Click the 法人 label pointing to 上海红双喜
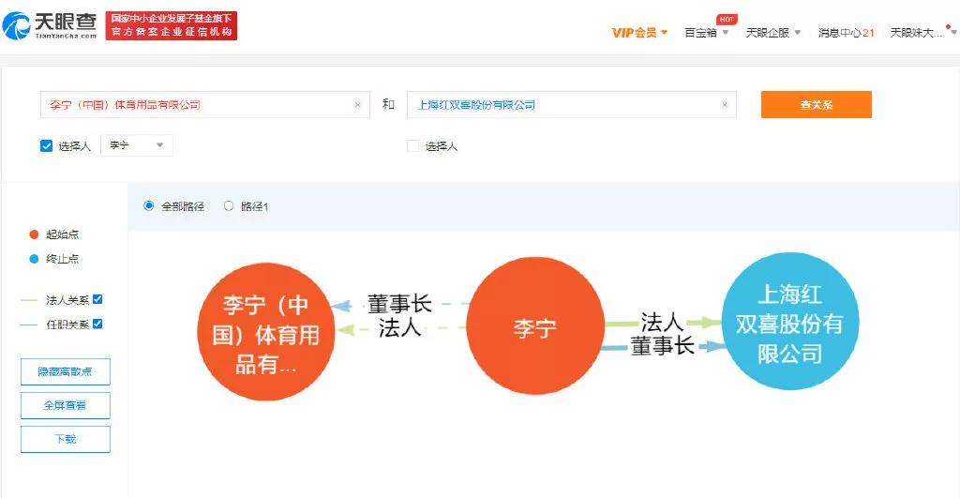Viewport: 960px width, 498px height. tap(661, 322)
